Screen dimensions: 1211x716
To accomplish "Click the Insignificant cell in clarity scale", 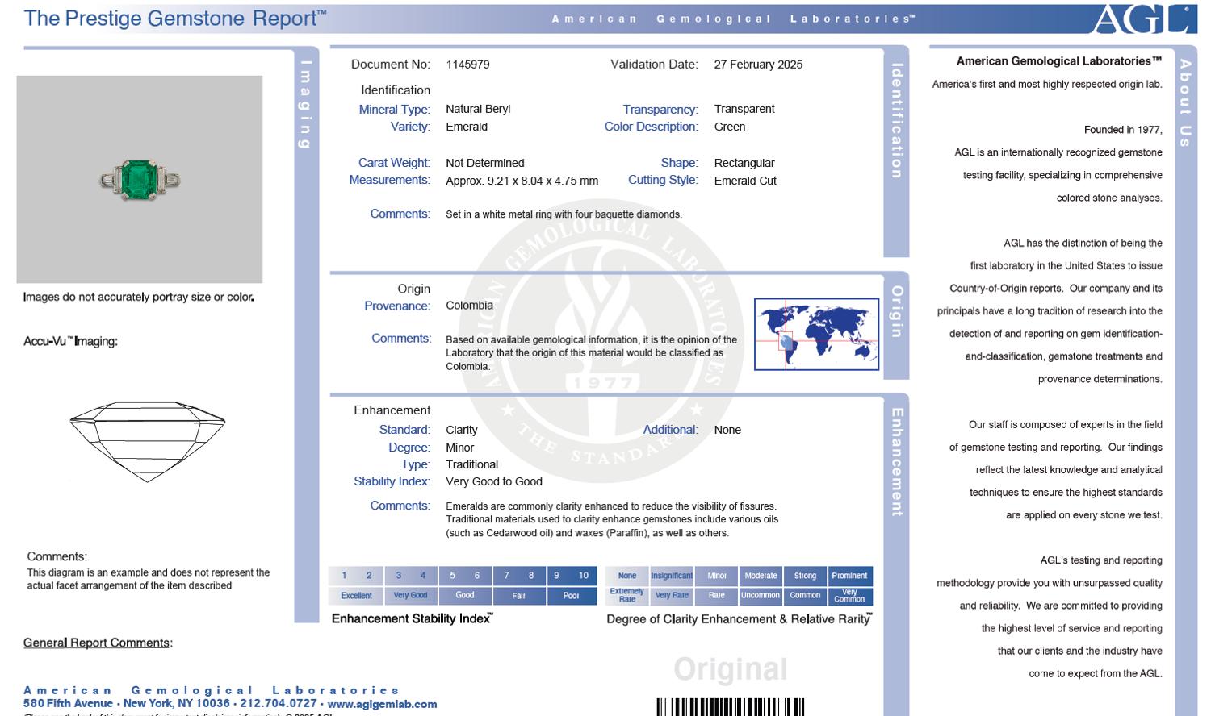I will tap(672, 576).
